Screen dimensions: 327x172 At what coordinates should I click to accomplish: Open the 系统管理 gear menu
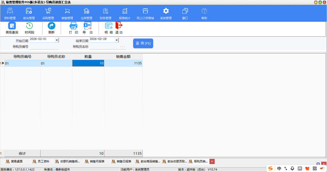coord(166,14)
